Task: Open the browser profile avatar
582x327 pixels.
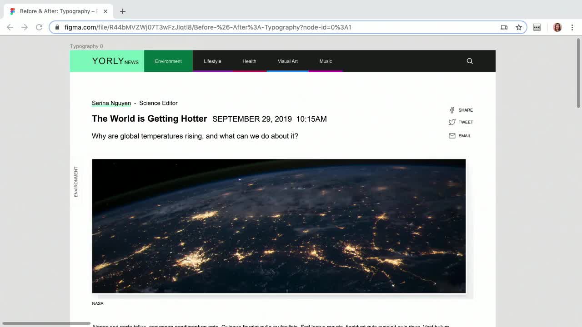Action: click(x=557, y=27)
